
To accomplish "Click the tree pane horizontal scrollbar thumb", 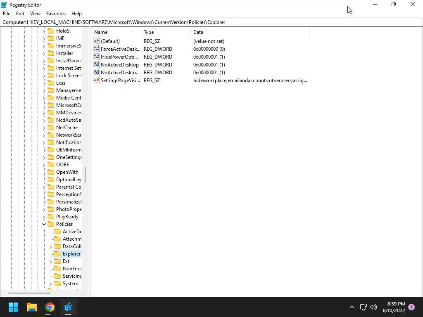I will (29, 293).
